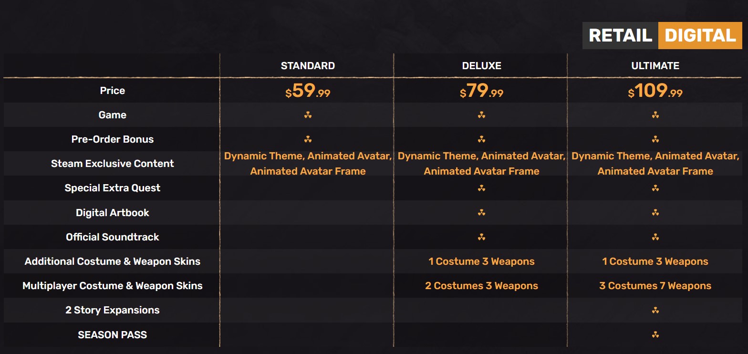Select the DIGITAL tab

700,36
